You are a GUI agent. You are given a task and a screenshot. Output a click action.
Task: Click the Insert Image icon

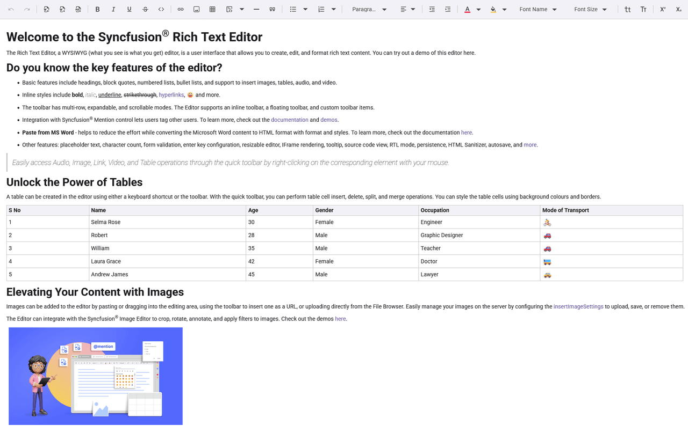coord(197,9)
